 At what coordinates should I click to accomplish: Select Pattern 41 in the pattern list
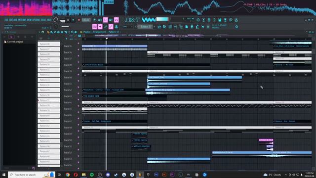(48, 121)
